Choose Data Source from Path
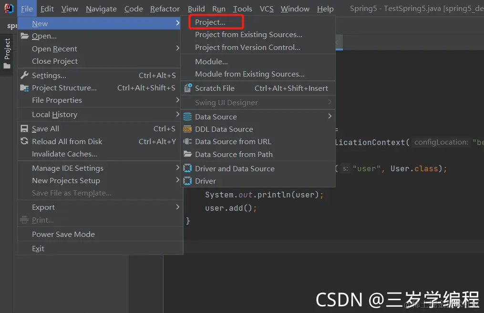 click(258, 154)
